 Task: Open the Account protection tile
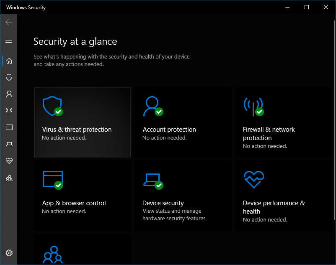click(183, 122)
